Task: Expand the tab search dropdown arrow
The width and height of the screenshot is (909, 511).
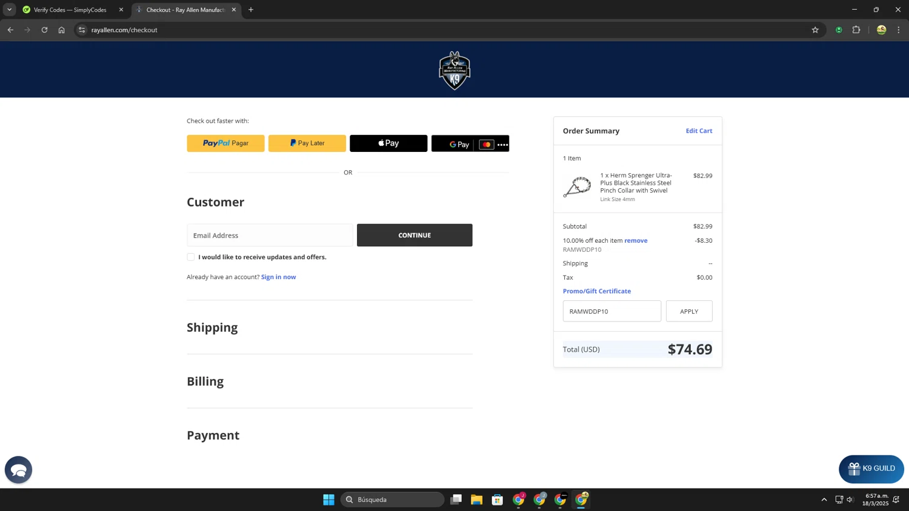Action: [9, 10]
